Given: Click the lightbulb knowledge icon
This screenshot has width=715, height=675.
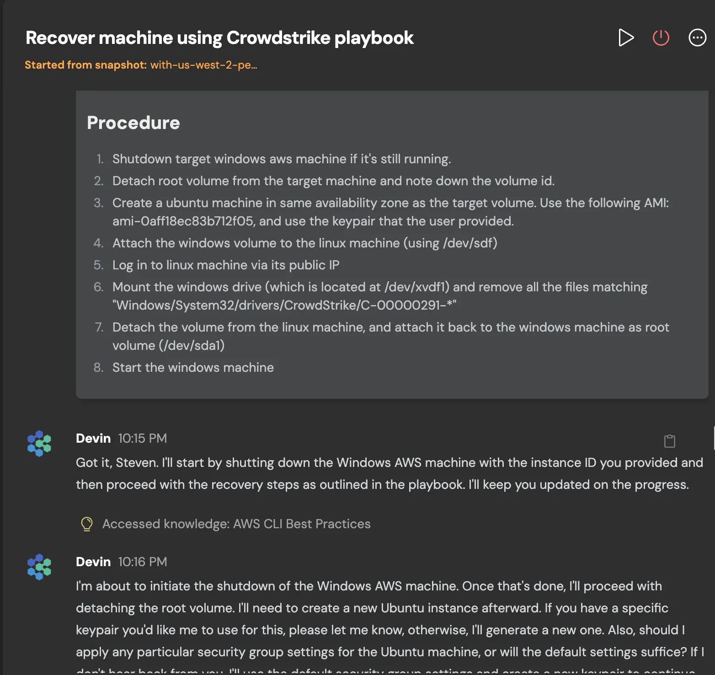Looking at the screenshot, I should click(x=86, y=524).
